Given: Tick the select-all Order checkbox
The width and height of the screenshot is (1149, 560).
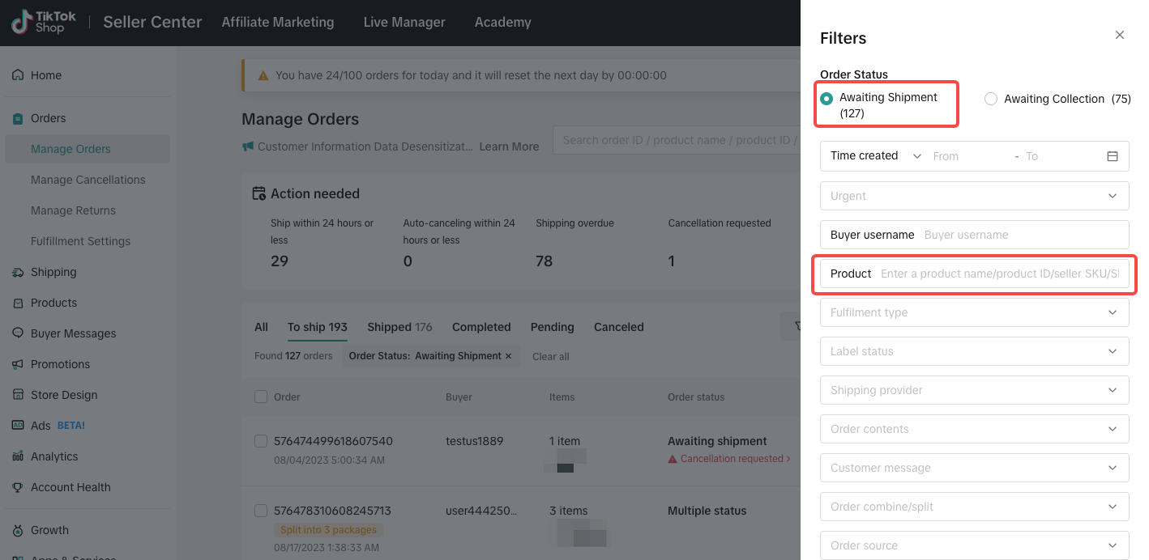Looking at the screenshot, I should pos(261,397).
